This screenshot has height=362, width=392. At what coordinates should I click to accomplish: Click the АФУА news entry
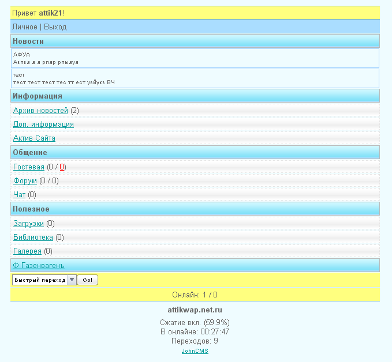pos(21,54)
